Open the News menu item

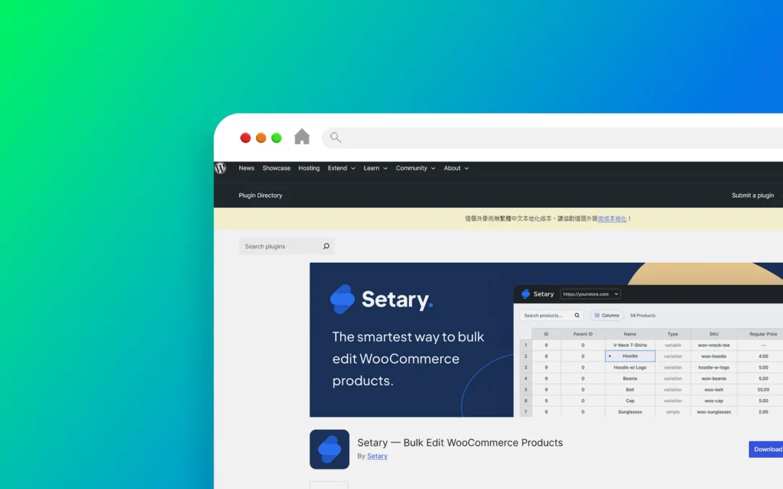pyautogui.click(x=246, y=168)
